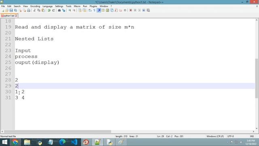Run macro multiple times icon

click(x=144, y=11)
